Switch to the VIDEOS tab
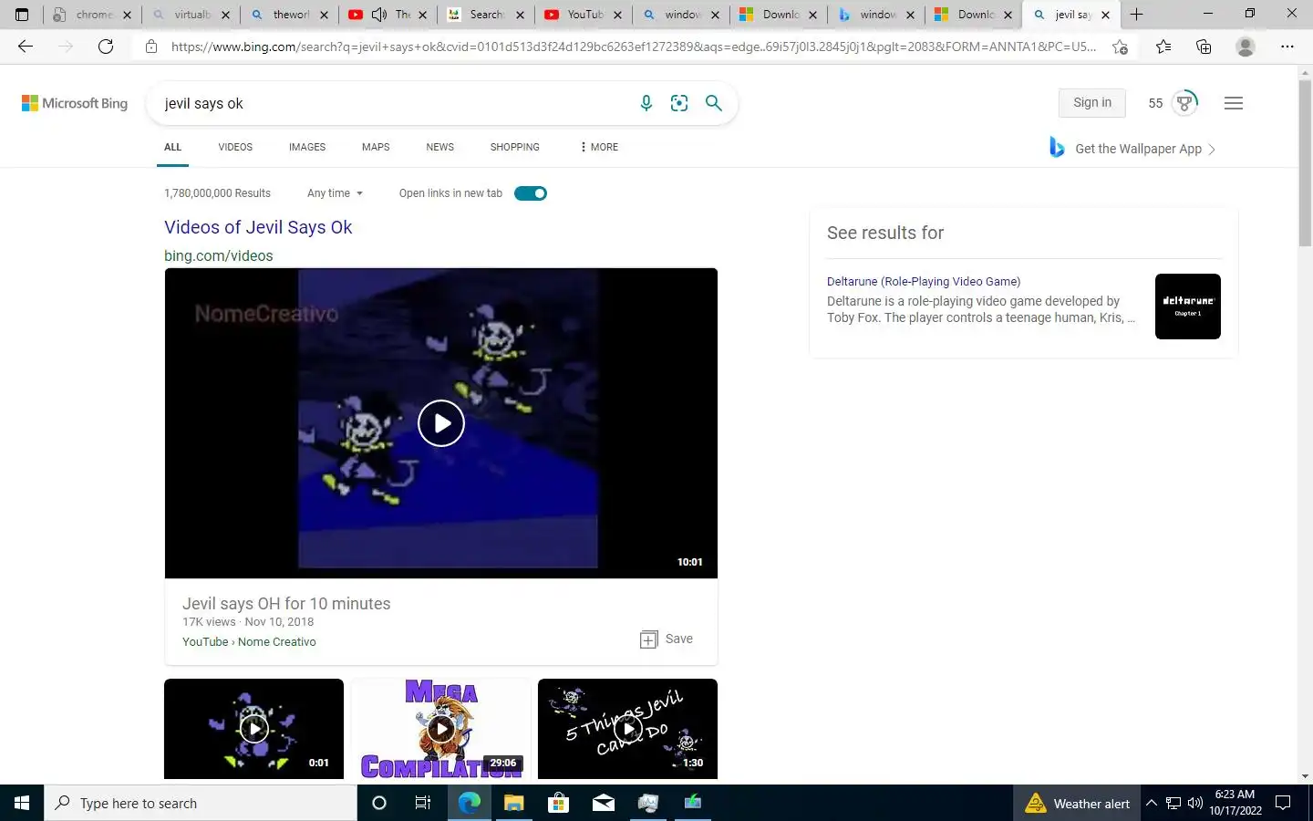1313x821 pixels. coord(235,147)
